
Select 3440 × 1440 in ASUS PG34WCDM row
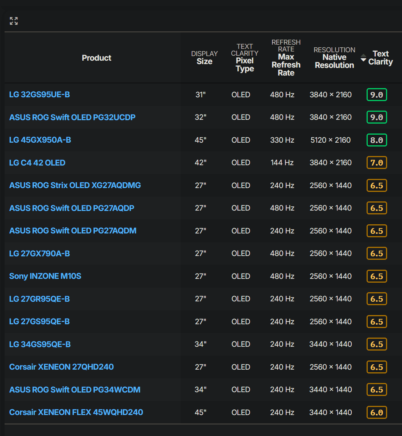tap(331, 389)
